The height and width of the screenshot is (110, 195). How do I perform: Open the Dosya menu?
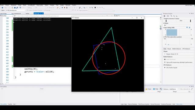[2, 5]
